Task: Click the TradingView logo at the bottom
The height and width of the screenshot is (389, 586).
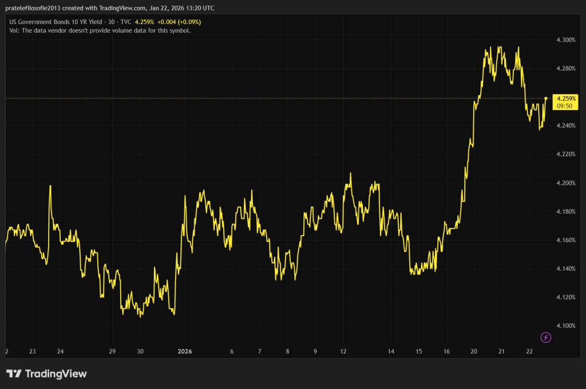Action: pyautogui.click(x=47, y=374)
